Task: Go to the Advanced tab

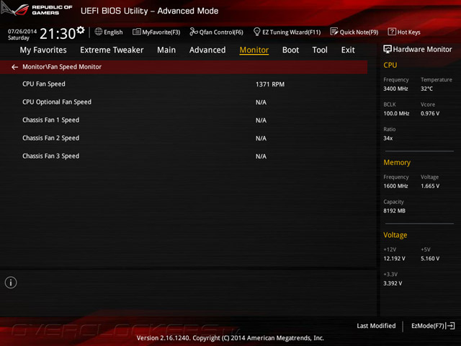Action: [x=207, y=50]
